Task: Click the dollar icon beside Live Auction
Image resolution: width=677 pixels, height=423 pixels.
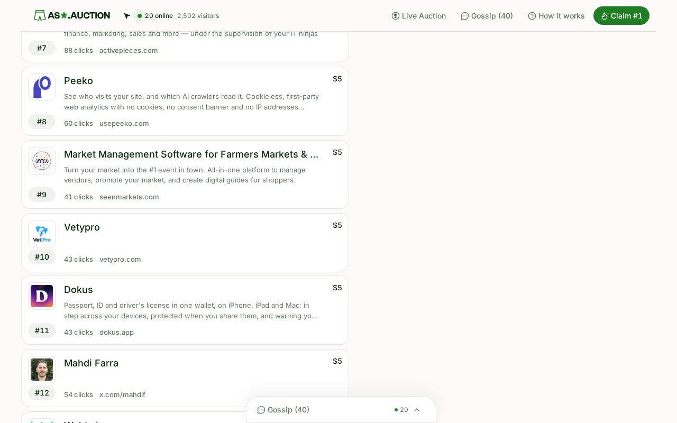Action: click(396, 16)
